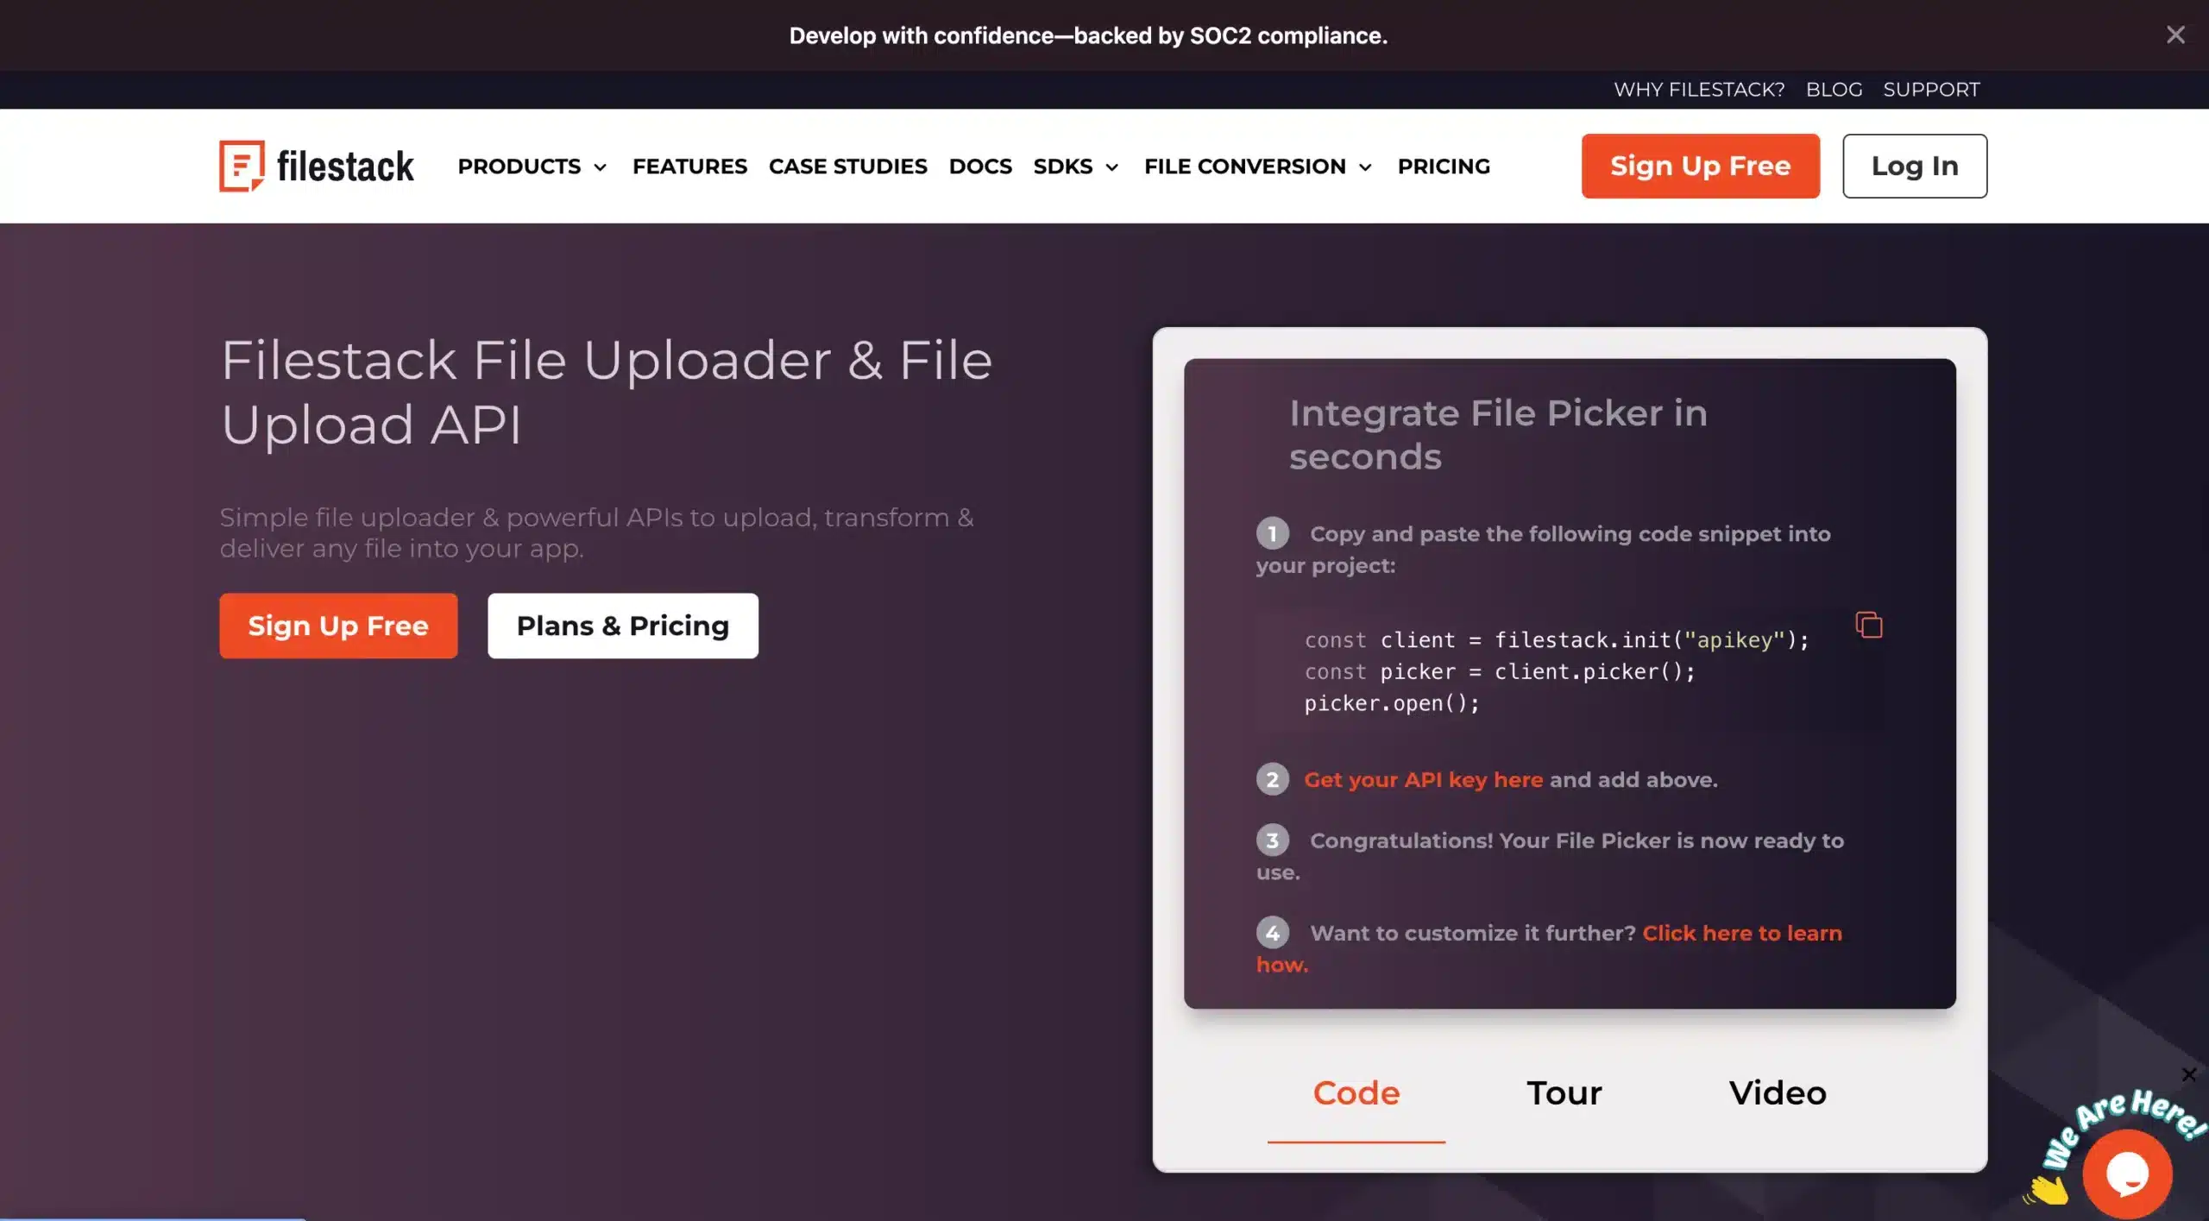The width and height of the screenshot is (2209, 1221).
Task: Open the Support link in top bar
Action: tap(1931, 89)
